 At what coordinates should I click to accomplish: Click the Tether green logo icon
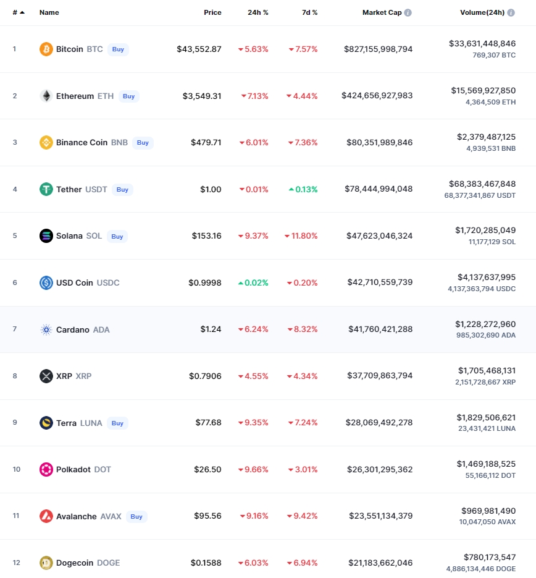pyautogui.click(x=46, y=189)
